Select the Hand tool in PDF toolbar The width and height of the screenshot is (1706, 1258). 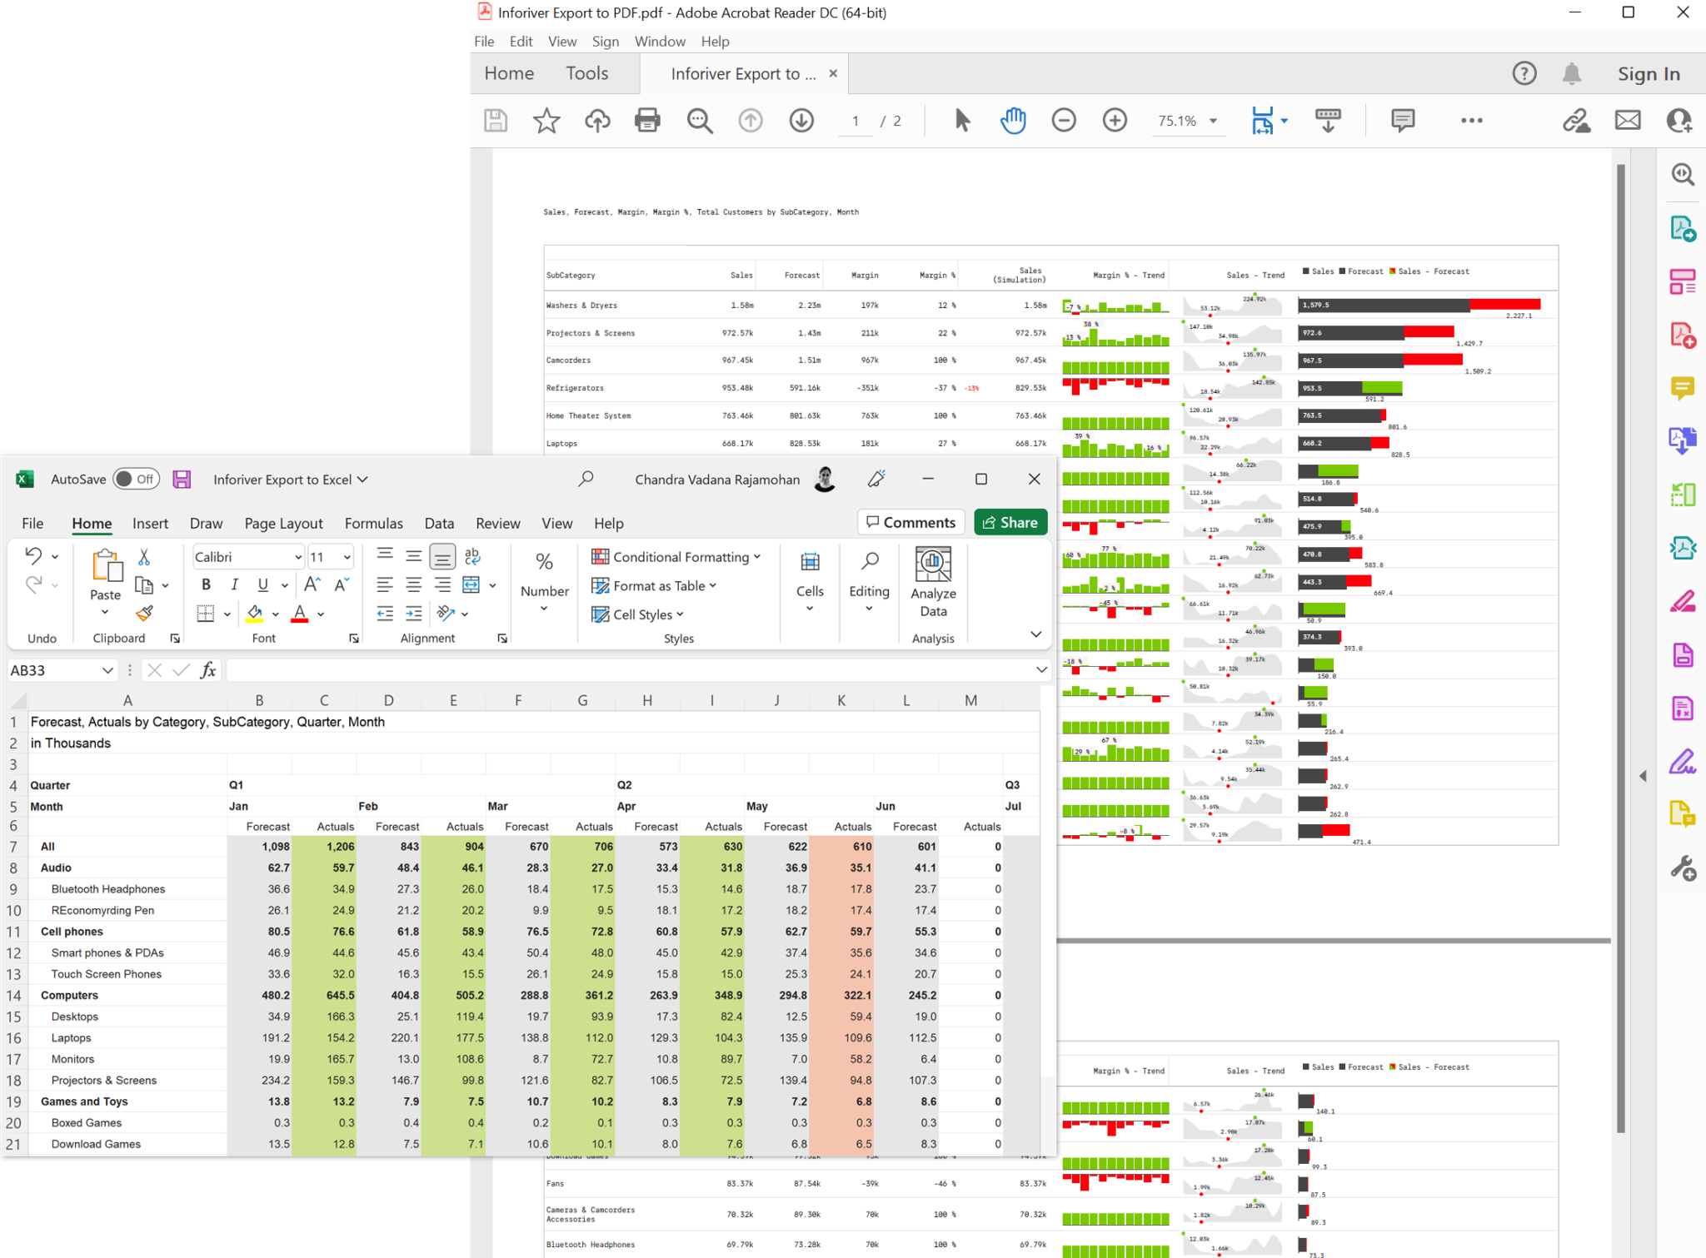1012,121
